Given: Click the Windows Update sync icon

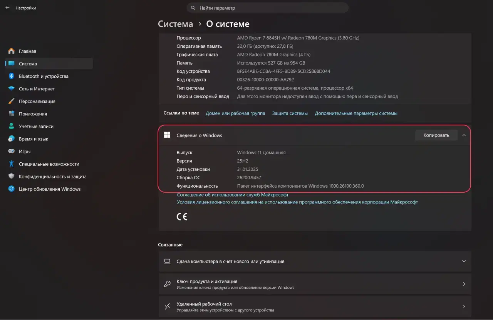Looking at the screenshot, I should click(x=12, y=189).
